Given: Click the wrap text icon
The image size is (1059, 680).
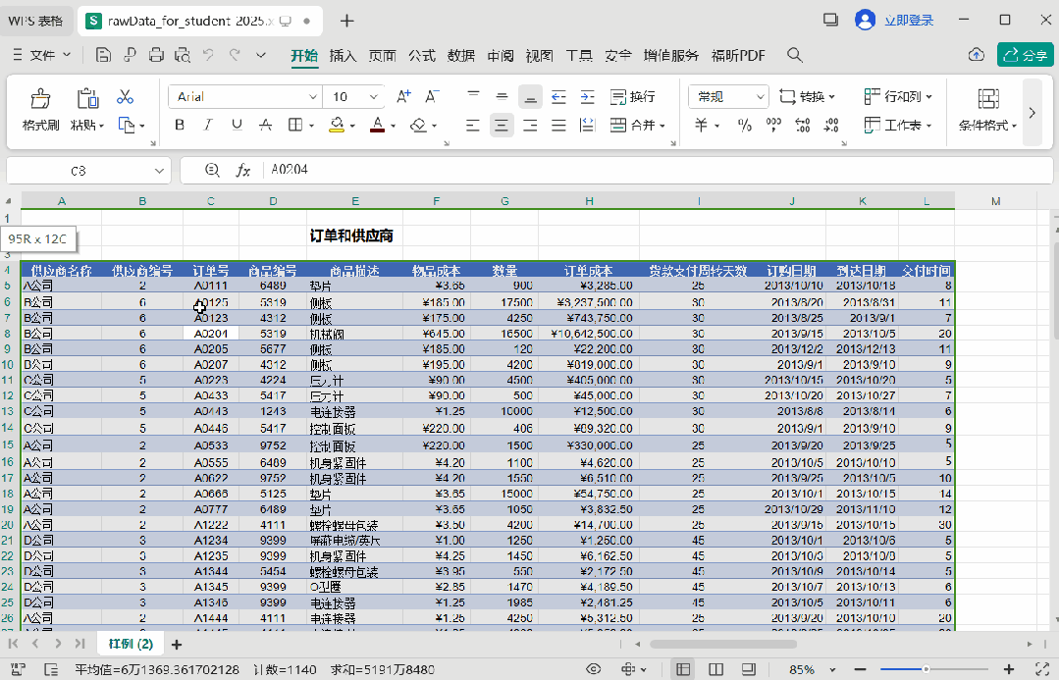Looking at the screenshot, I should tap(618, 97).
